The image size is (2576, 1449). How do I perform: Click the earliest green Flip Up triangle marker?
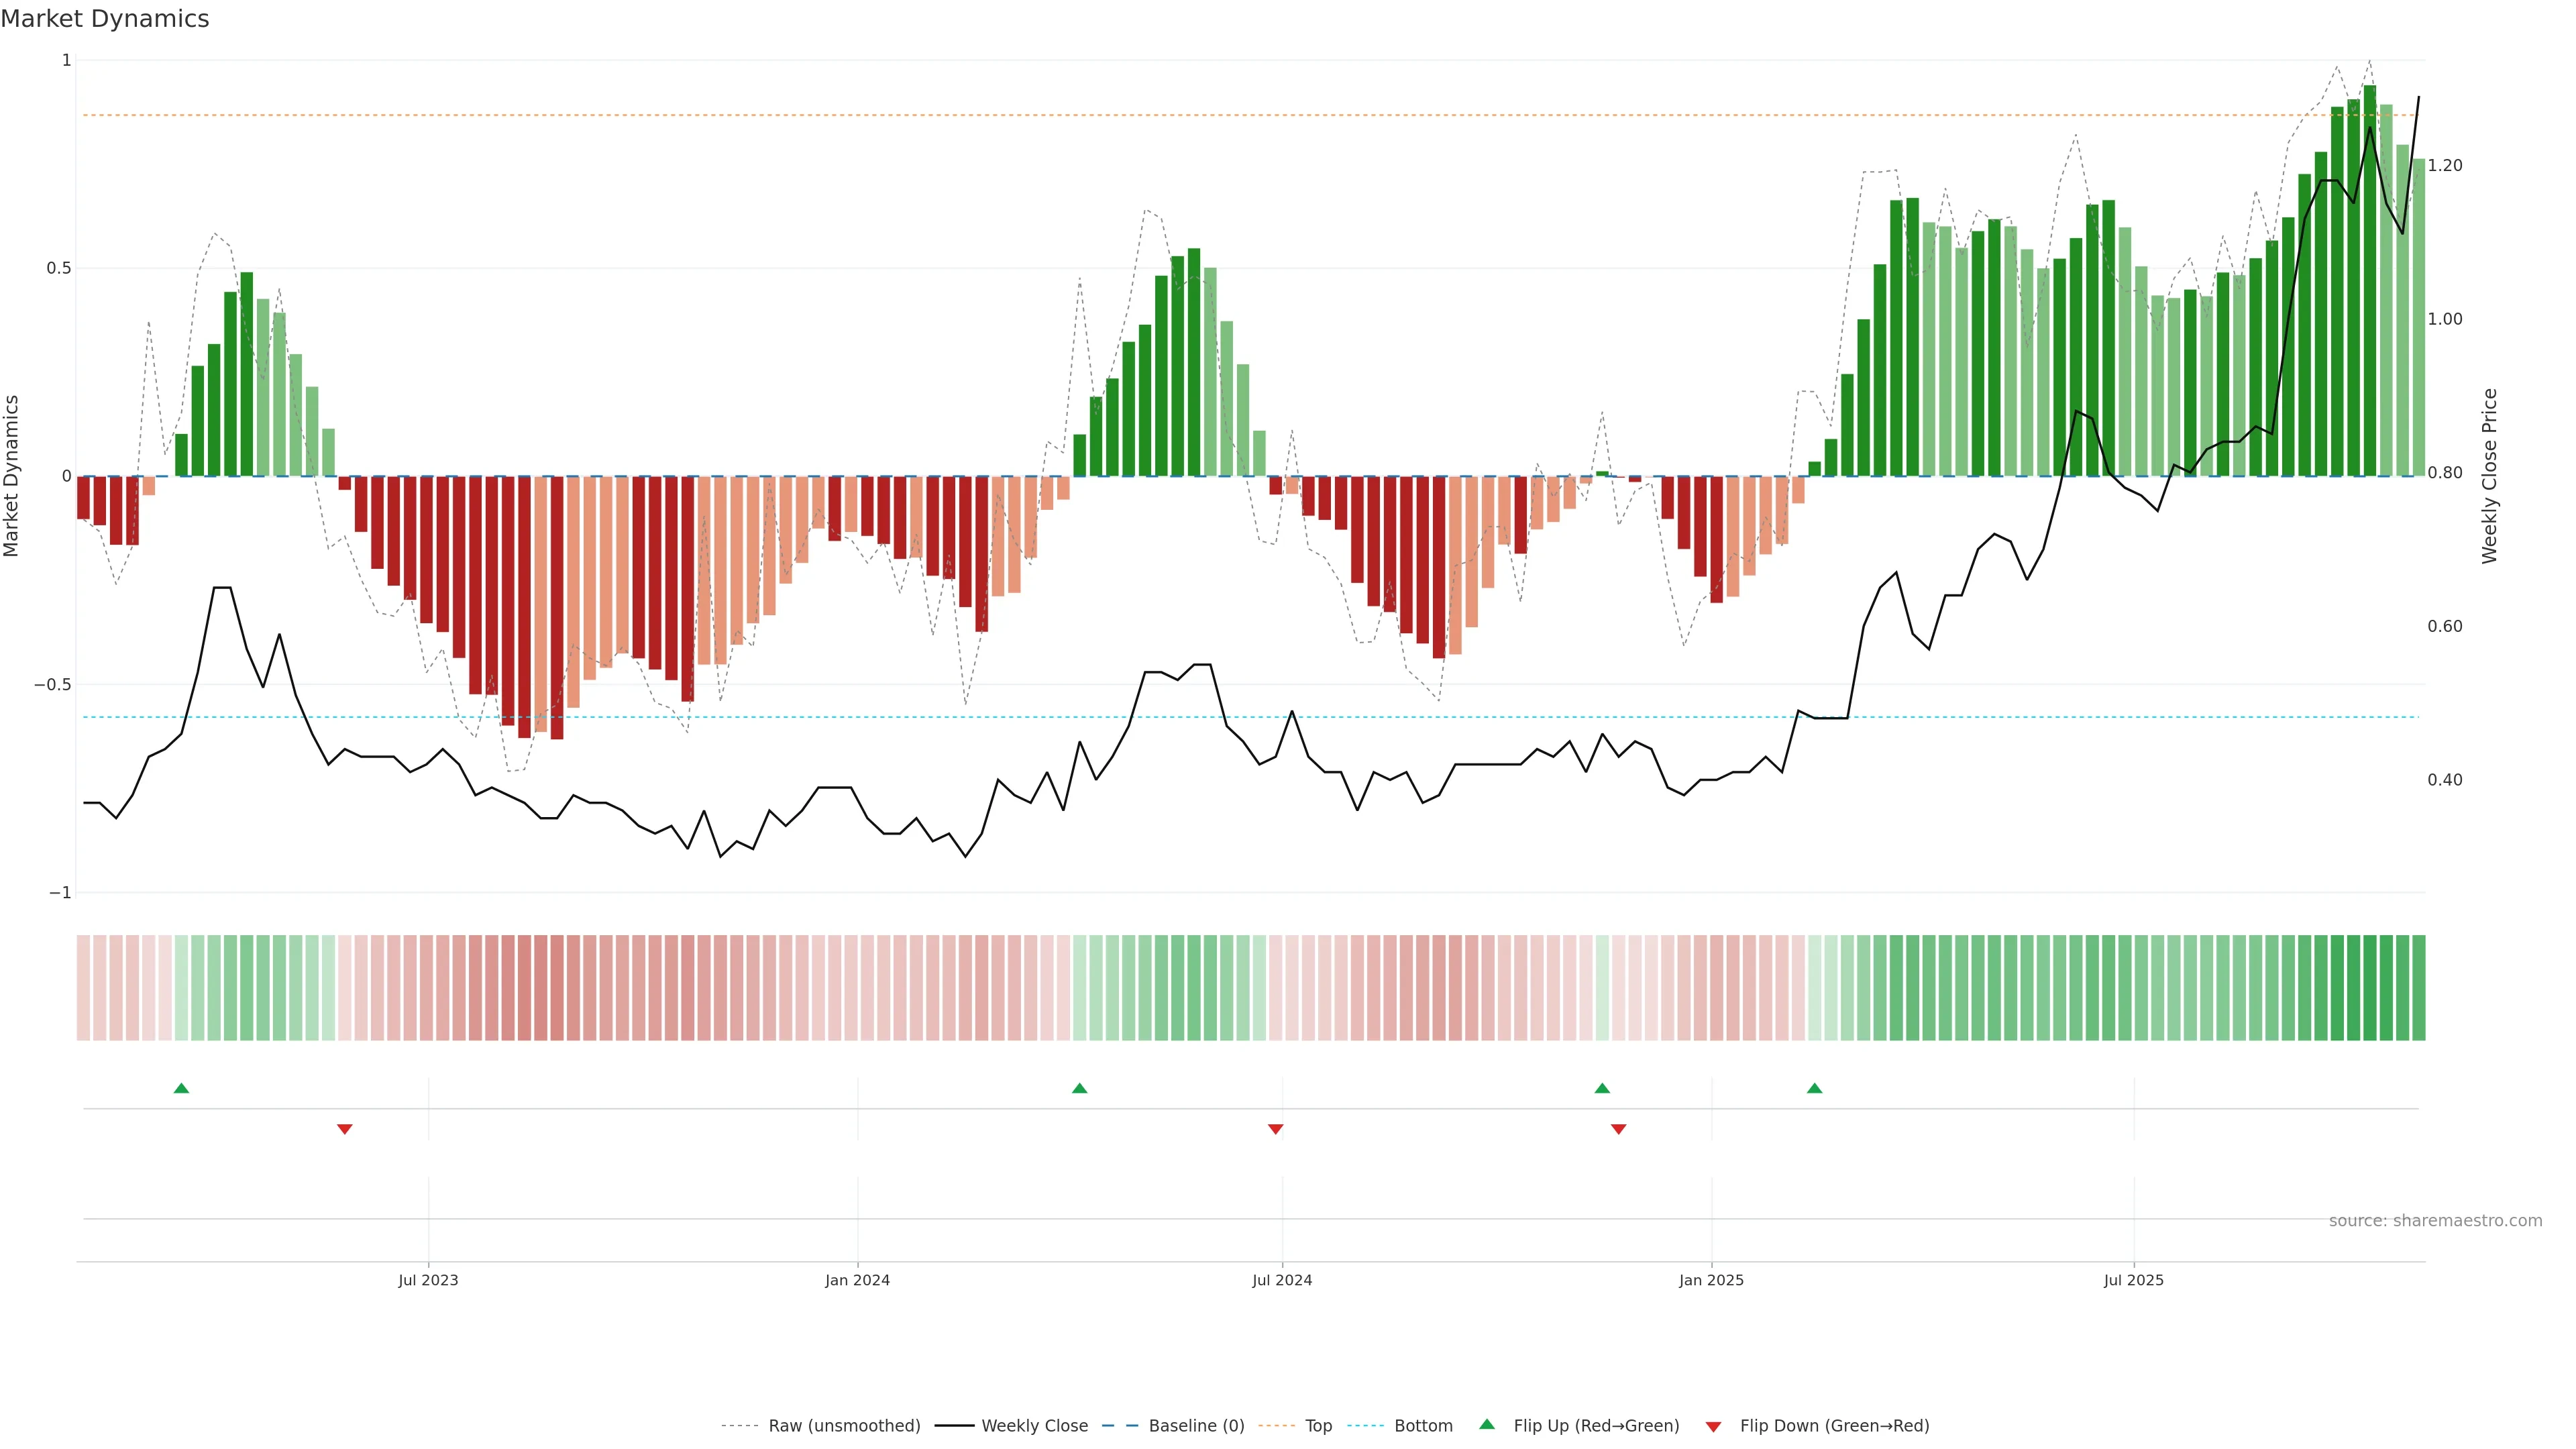(x=181, y=1088)
